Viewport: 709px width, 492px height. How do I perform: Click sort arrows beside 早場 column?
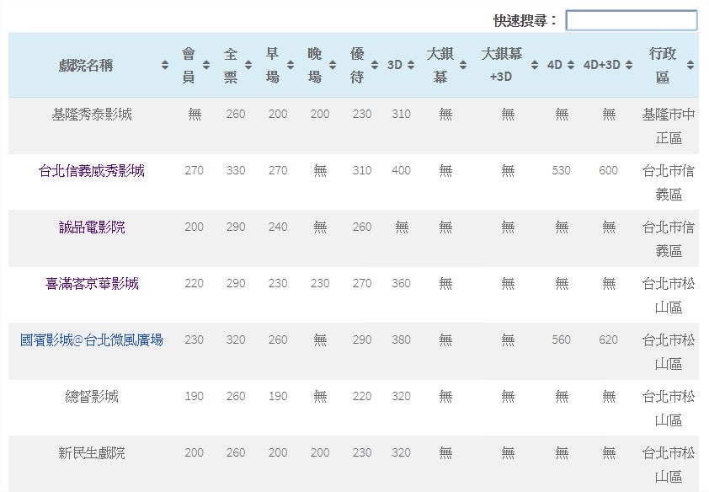pos(291,66)
